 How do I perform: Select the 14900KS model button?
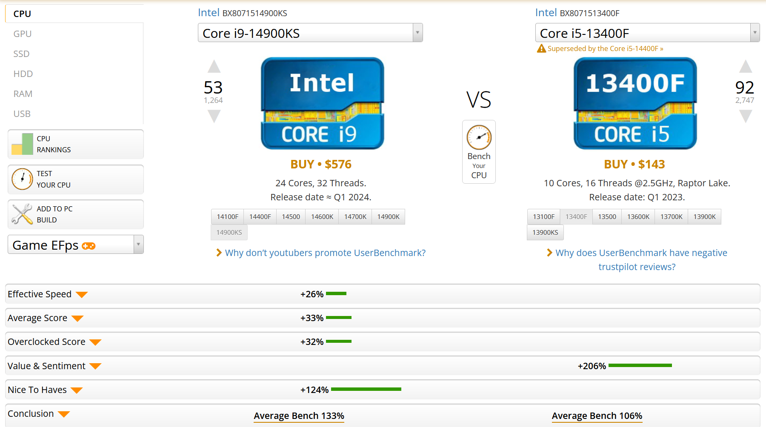coord(229,232)
